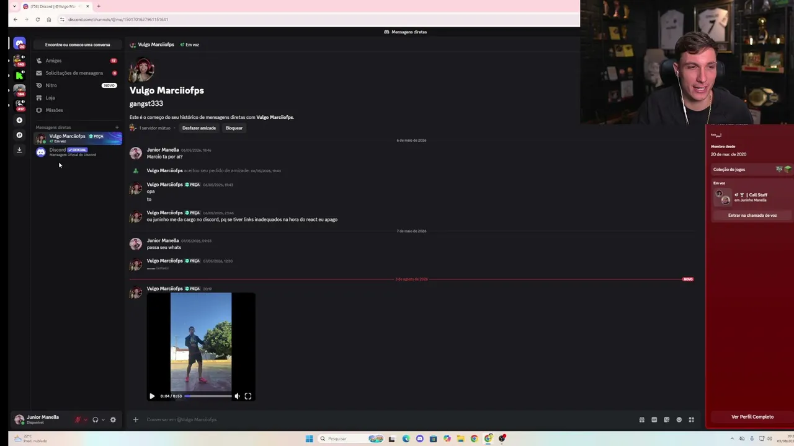Open Chrome from the taskbar
Screen dimensions: 794x446
point(475,439)
